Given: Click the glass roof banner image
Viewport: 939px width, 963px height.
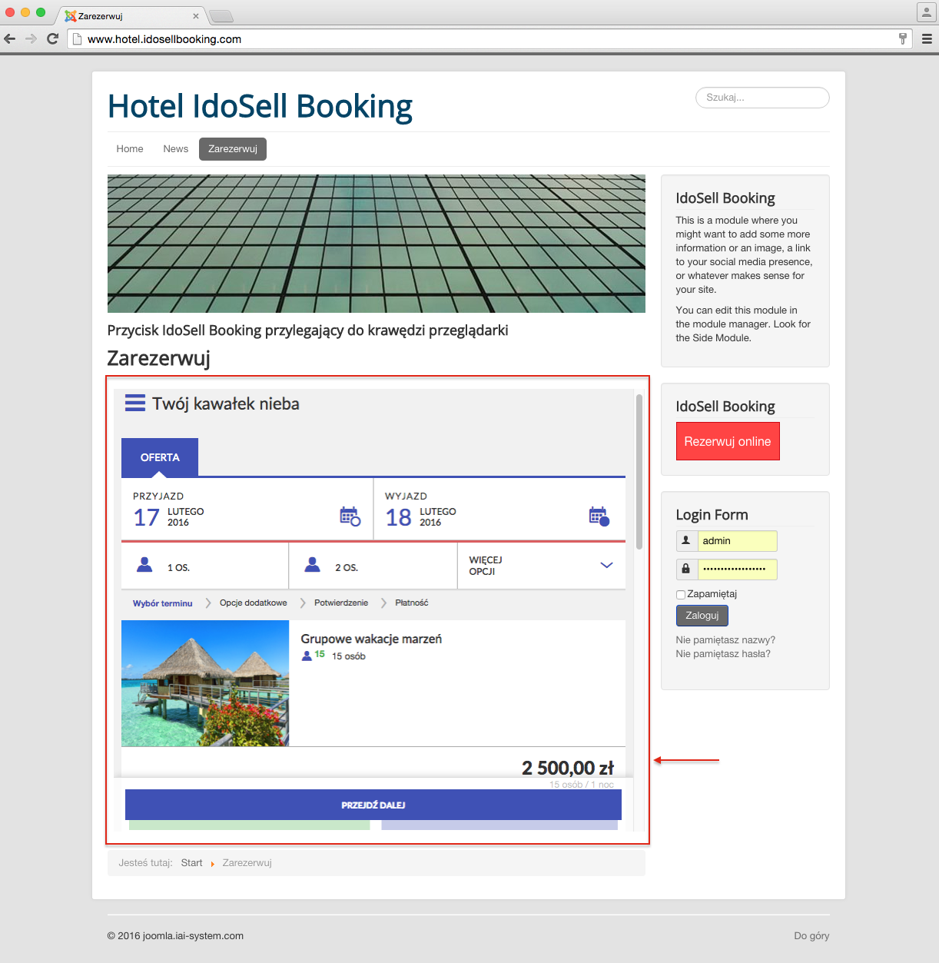Looking at the screenshot, I should point(377,244).
